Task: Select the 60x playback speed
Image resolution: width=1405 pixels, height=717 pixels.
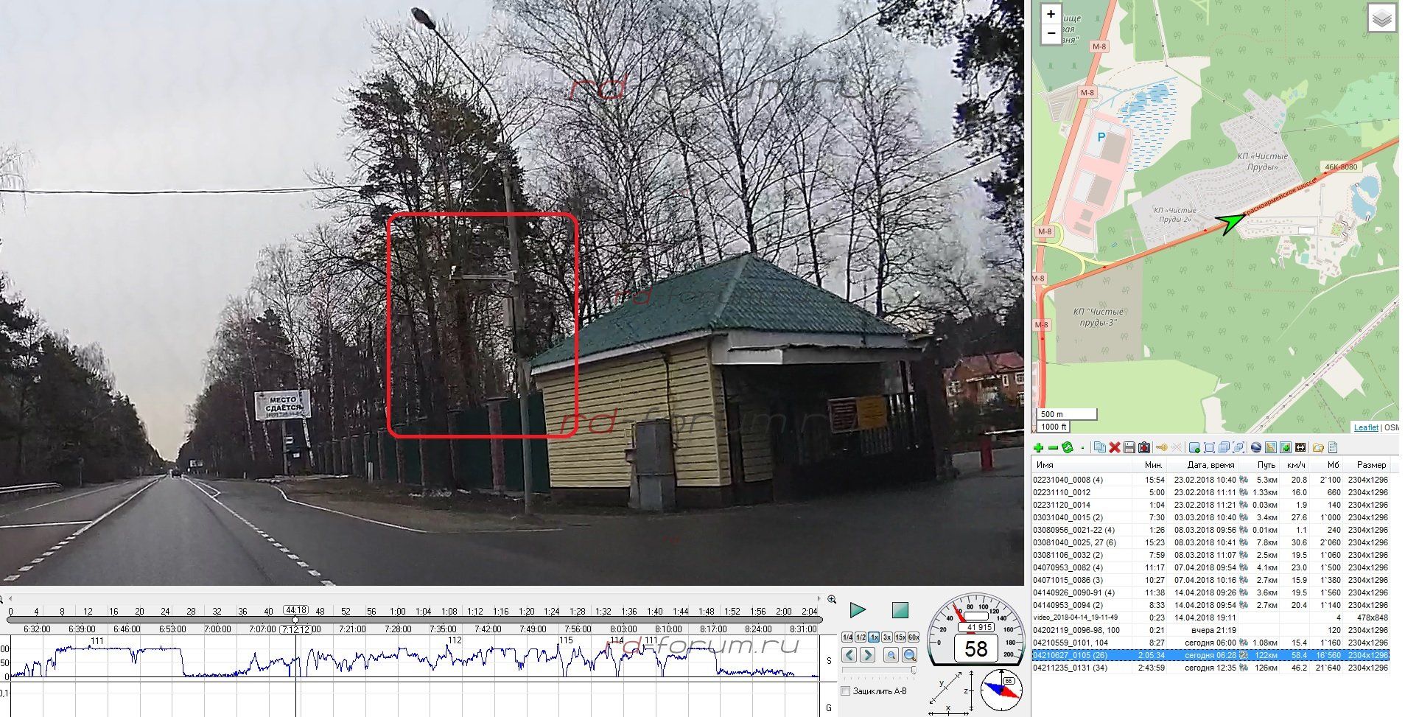Action: point(914,637)
